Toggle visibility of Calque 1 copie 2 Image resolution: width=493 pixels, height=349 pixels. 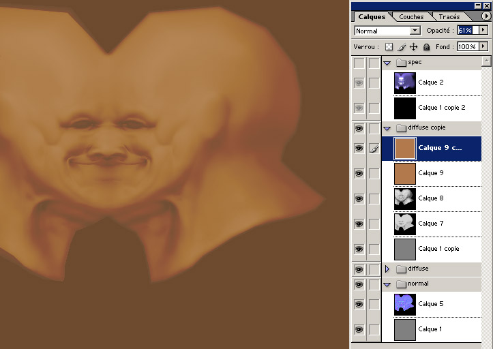pyautogui.click(x=359, y=108)
